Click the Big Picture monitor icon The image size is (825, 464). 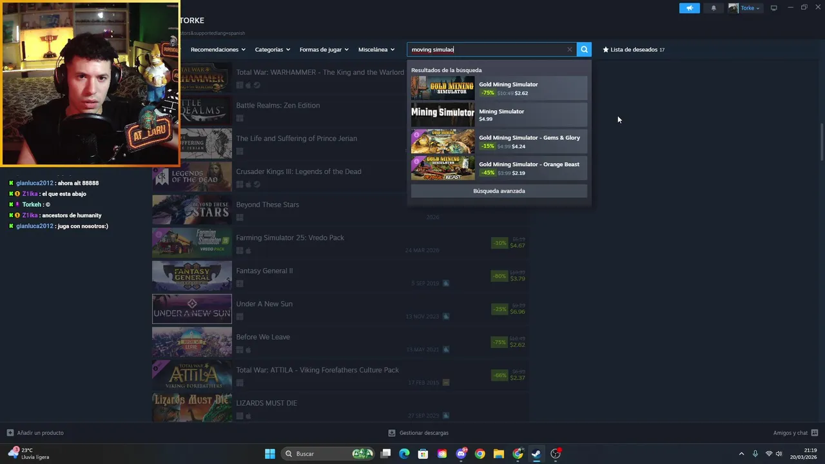[774, 8]
